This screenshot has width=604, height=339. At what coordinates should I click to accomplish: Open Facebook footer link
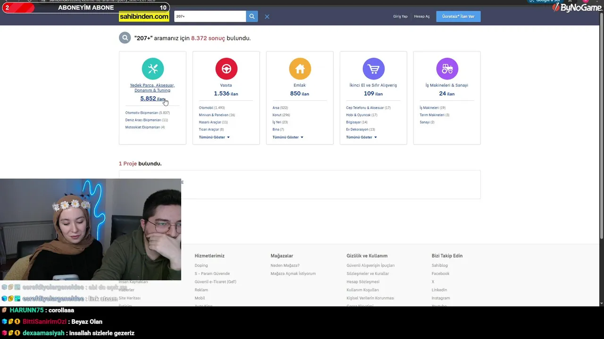point(440,274)
